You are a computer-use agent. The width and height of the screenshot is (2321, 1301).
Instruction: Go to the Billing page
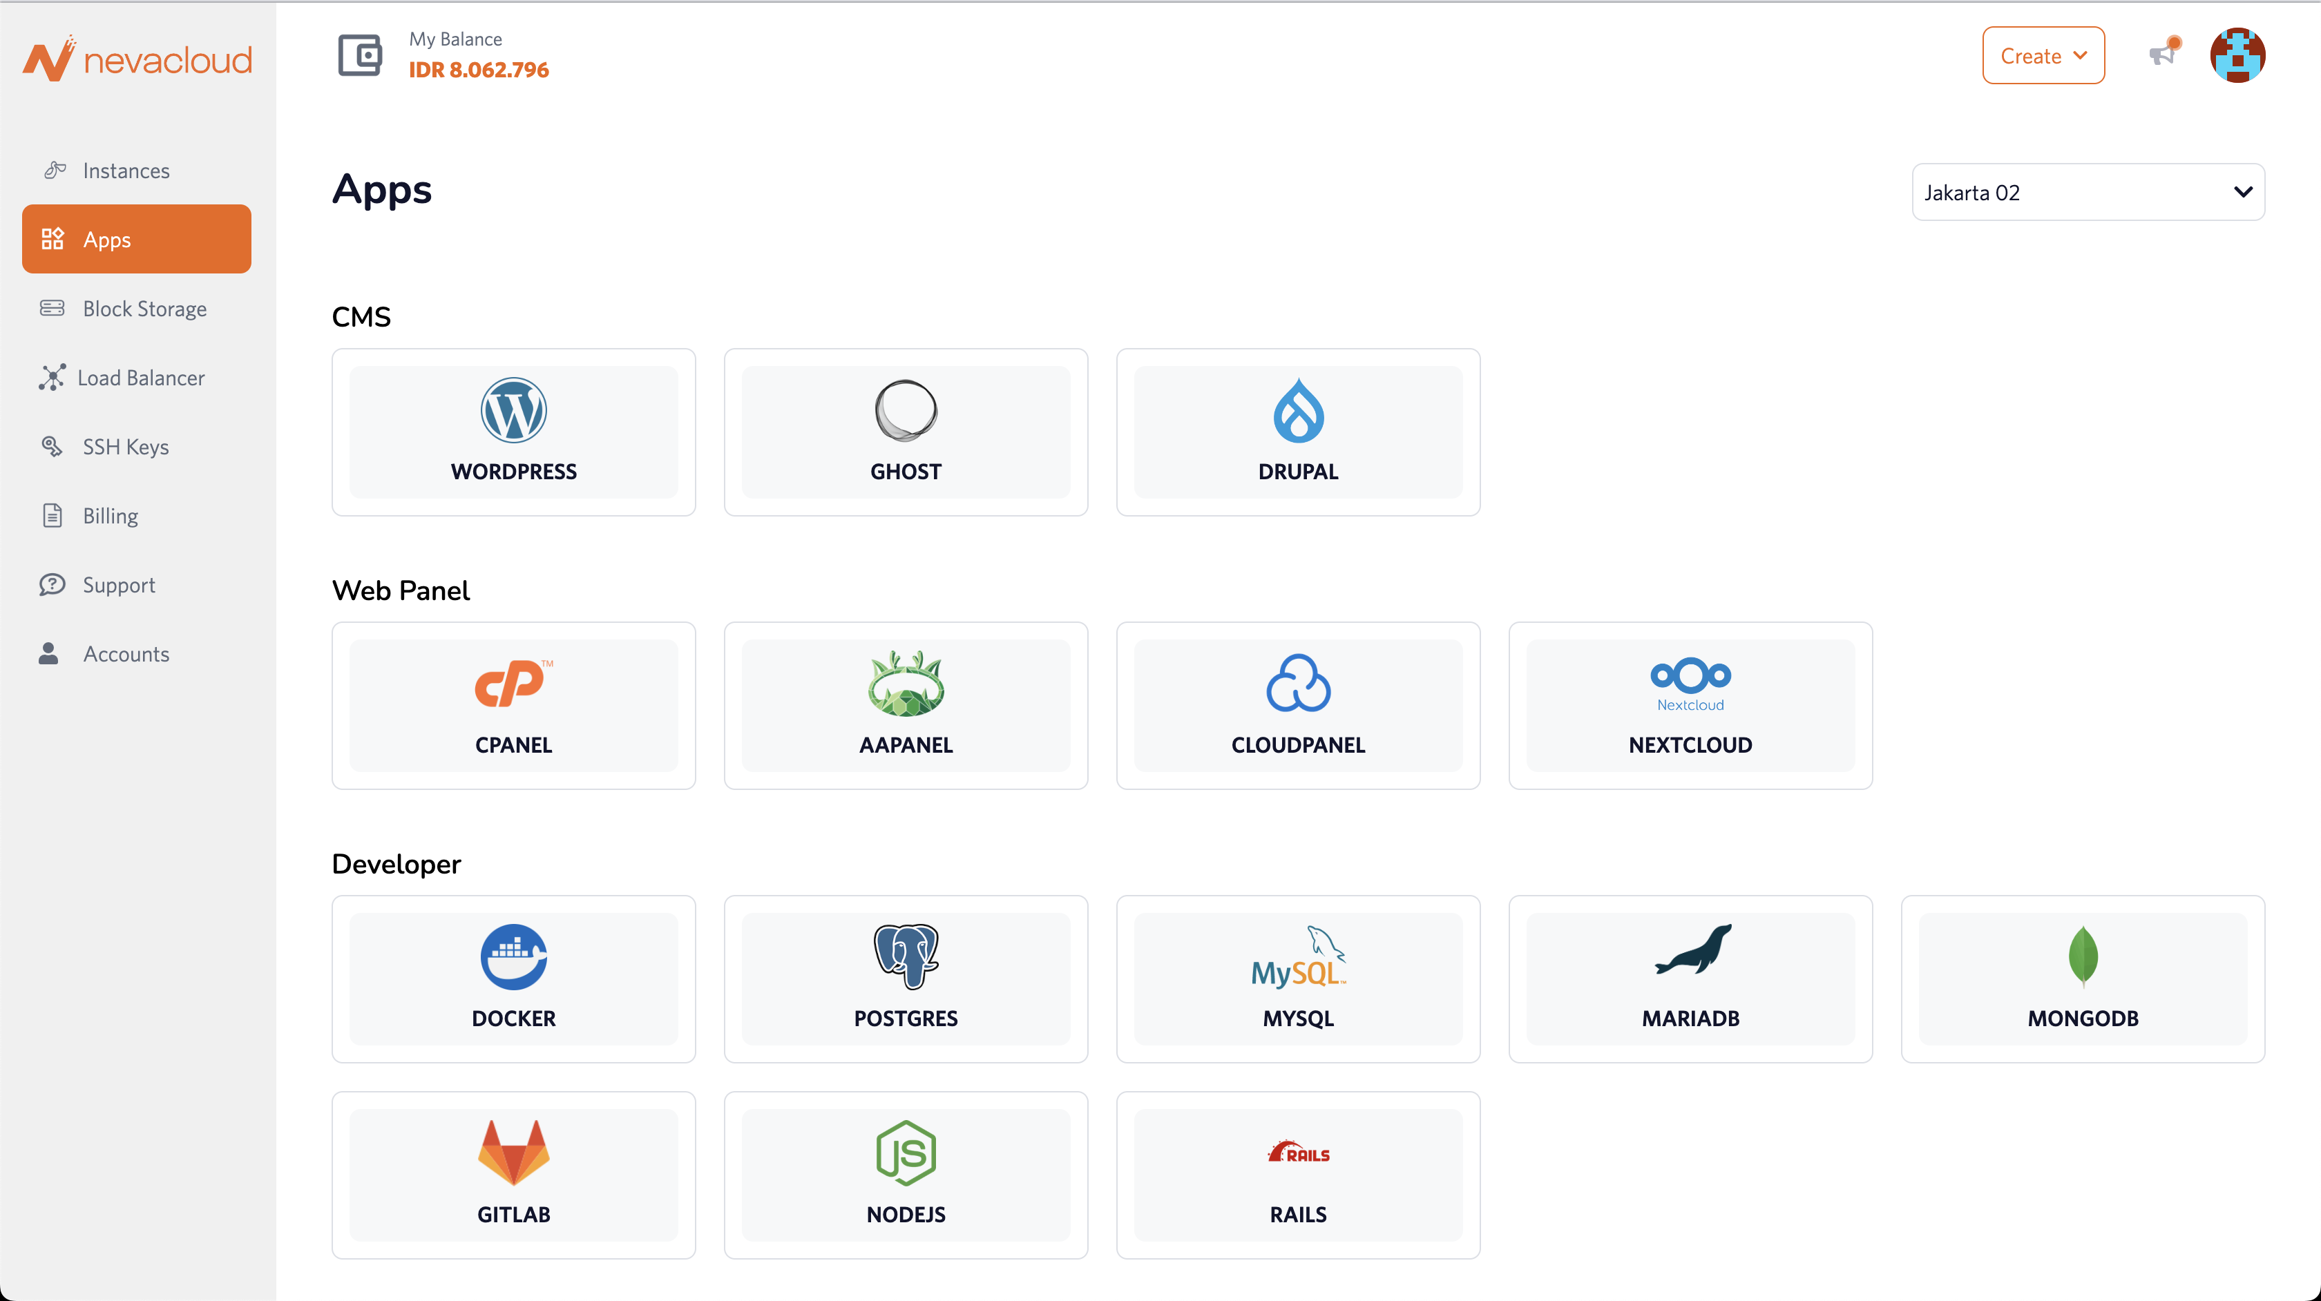tap(137, 515)
